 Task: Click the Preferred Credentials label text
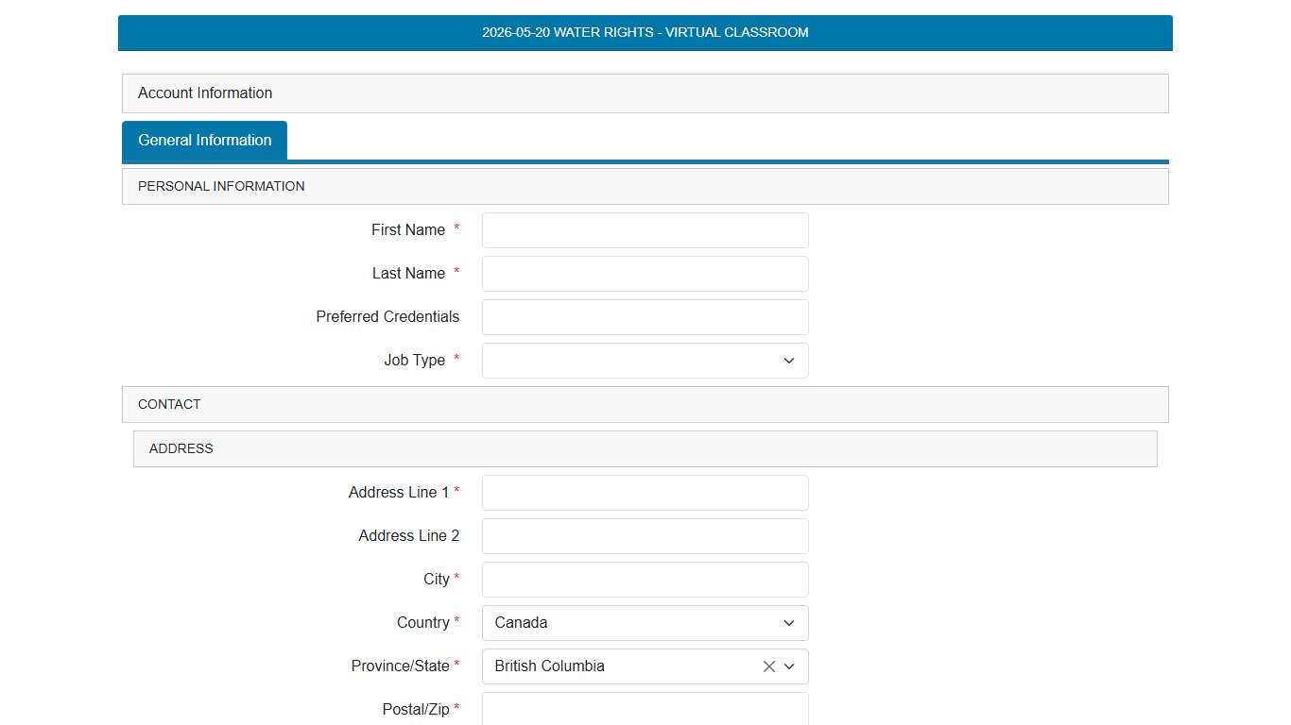(387, 317)
